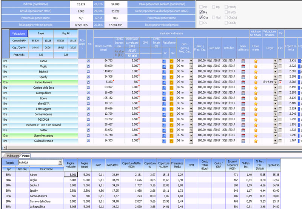Open the Distr. giorno dropdown for Yahoo
Screen dimensions: 302x209
pyautogui.click(x=191, y=61)
